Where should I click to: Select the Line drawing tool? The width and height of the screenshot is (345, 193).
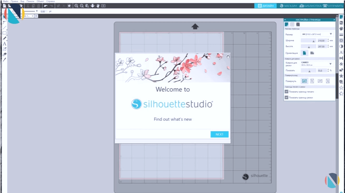(x=4, y=28)
